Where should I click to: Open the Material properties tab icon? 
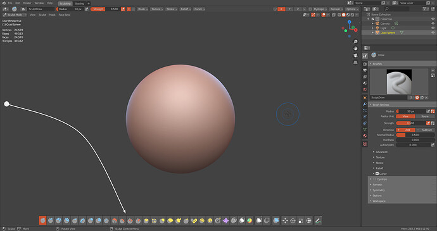click(x=365, y=135)
